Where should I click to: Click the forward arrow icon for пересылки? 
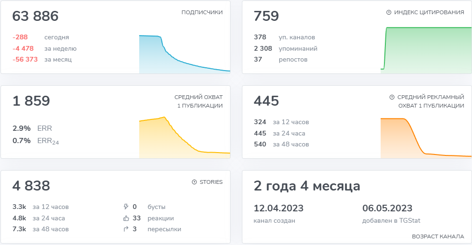point(125,229)
